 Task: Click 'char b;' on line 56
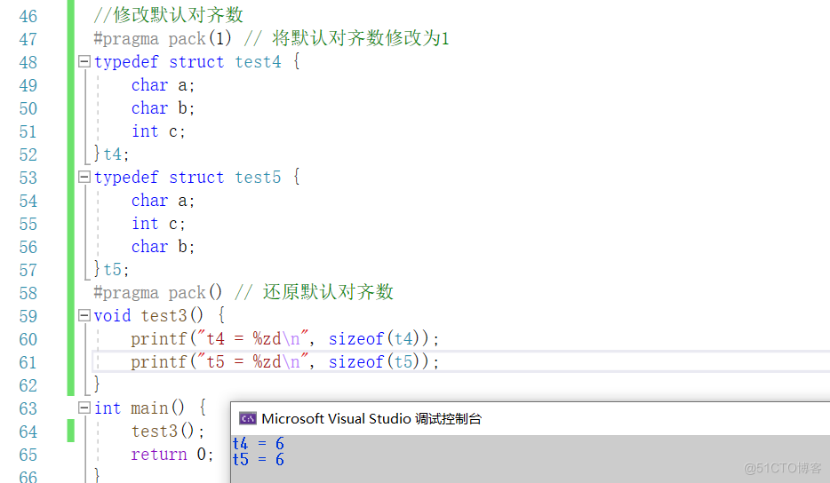163,247
